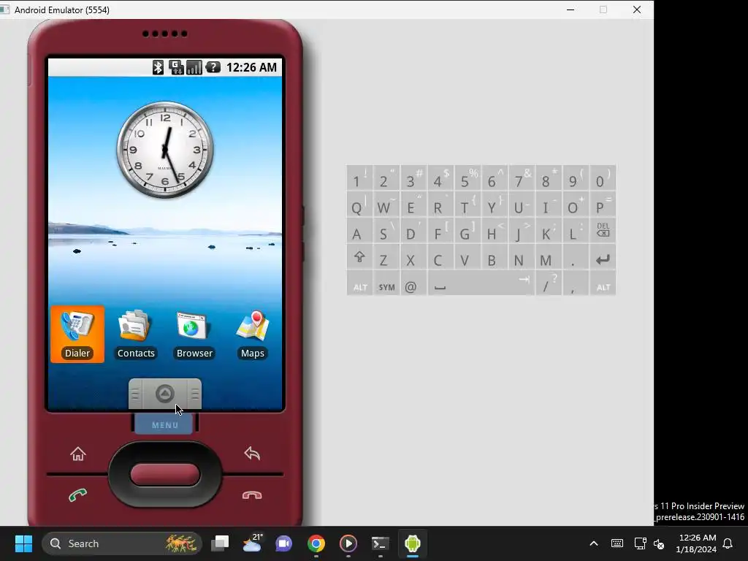Toggle the left ALT key
748x561 pixels.
click(359, 283)
